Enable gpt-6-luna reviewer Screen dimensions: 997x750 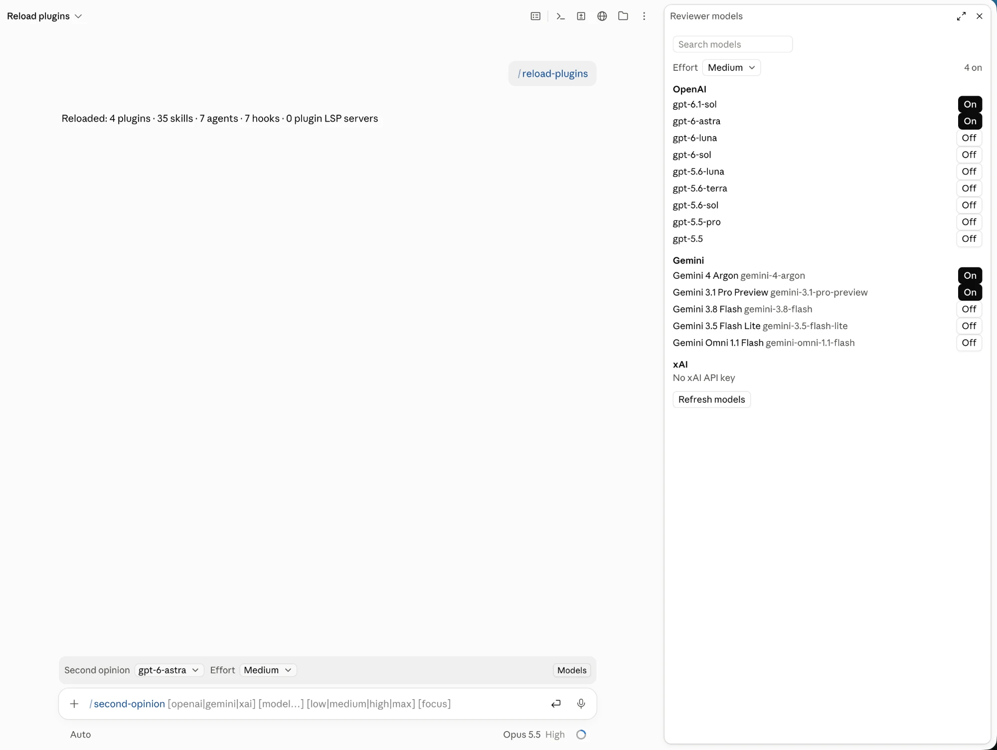point(969,138)
